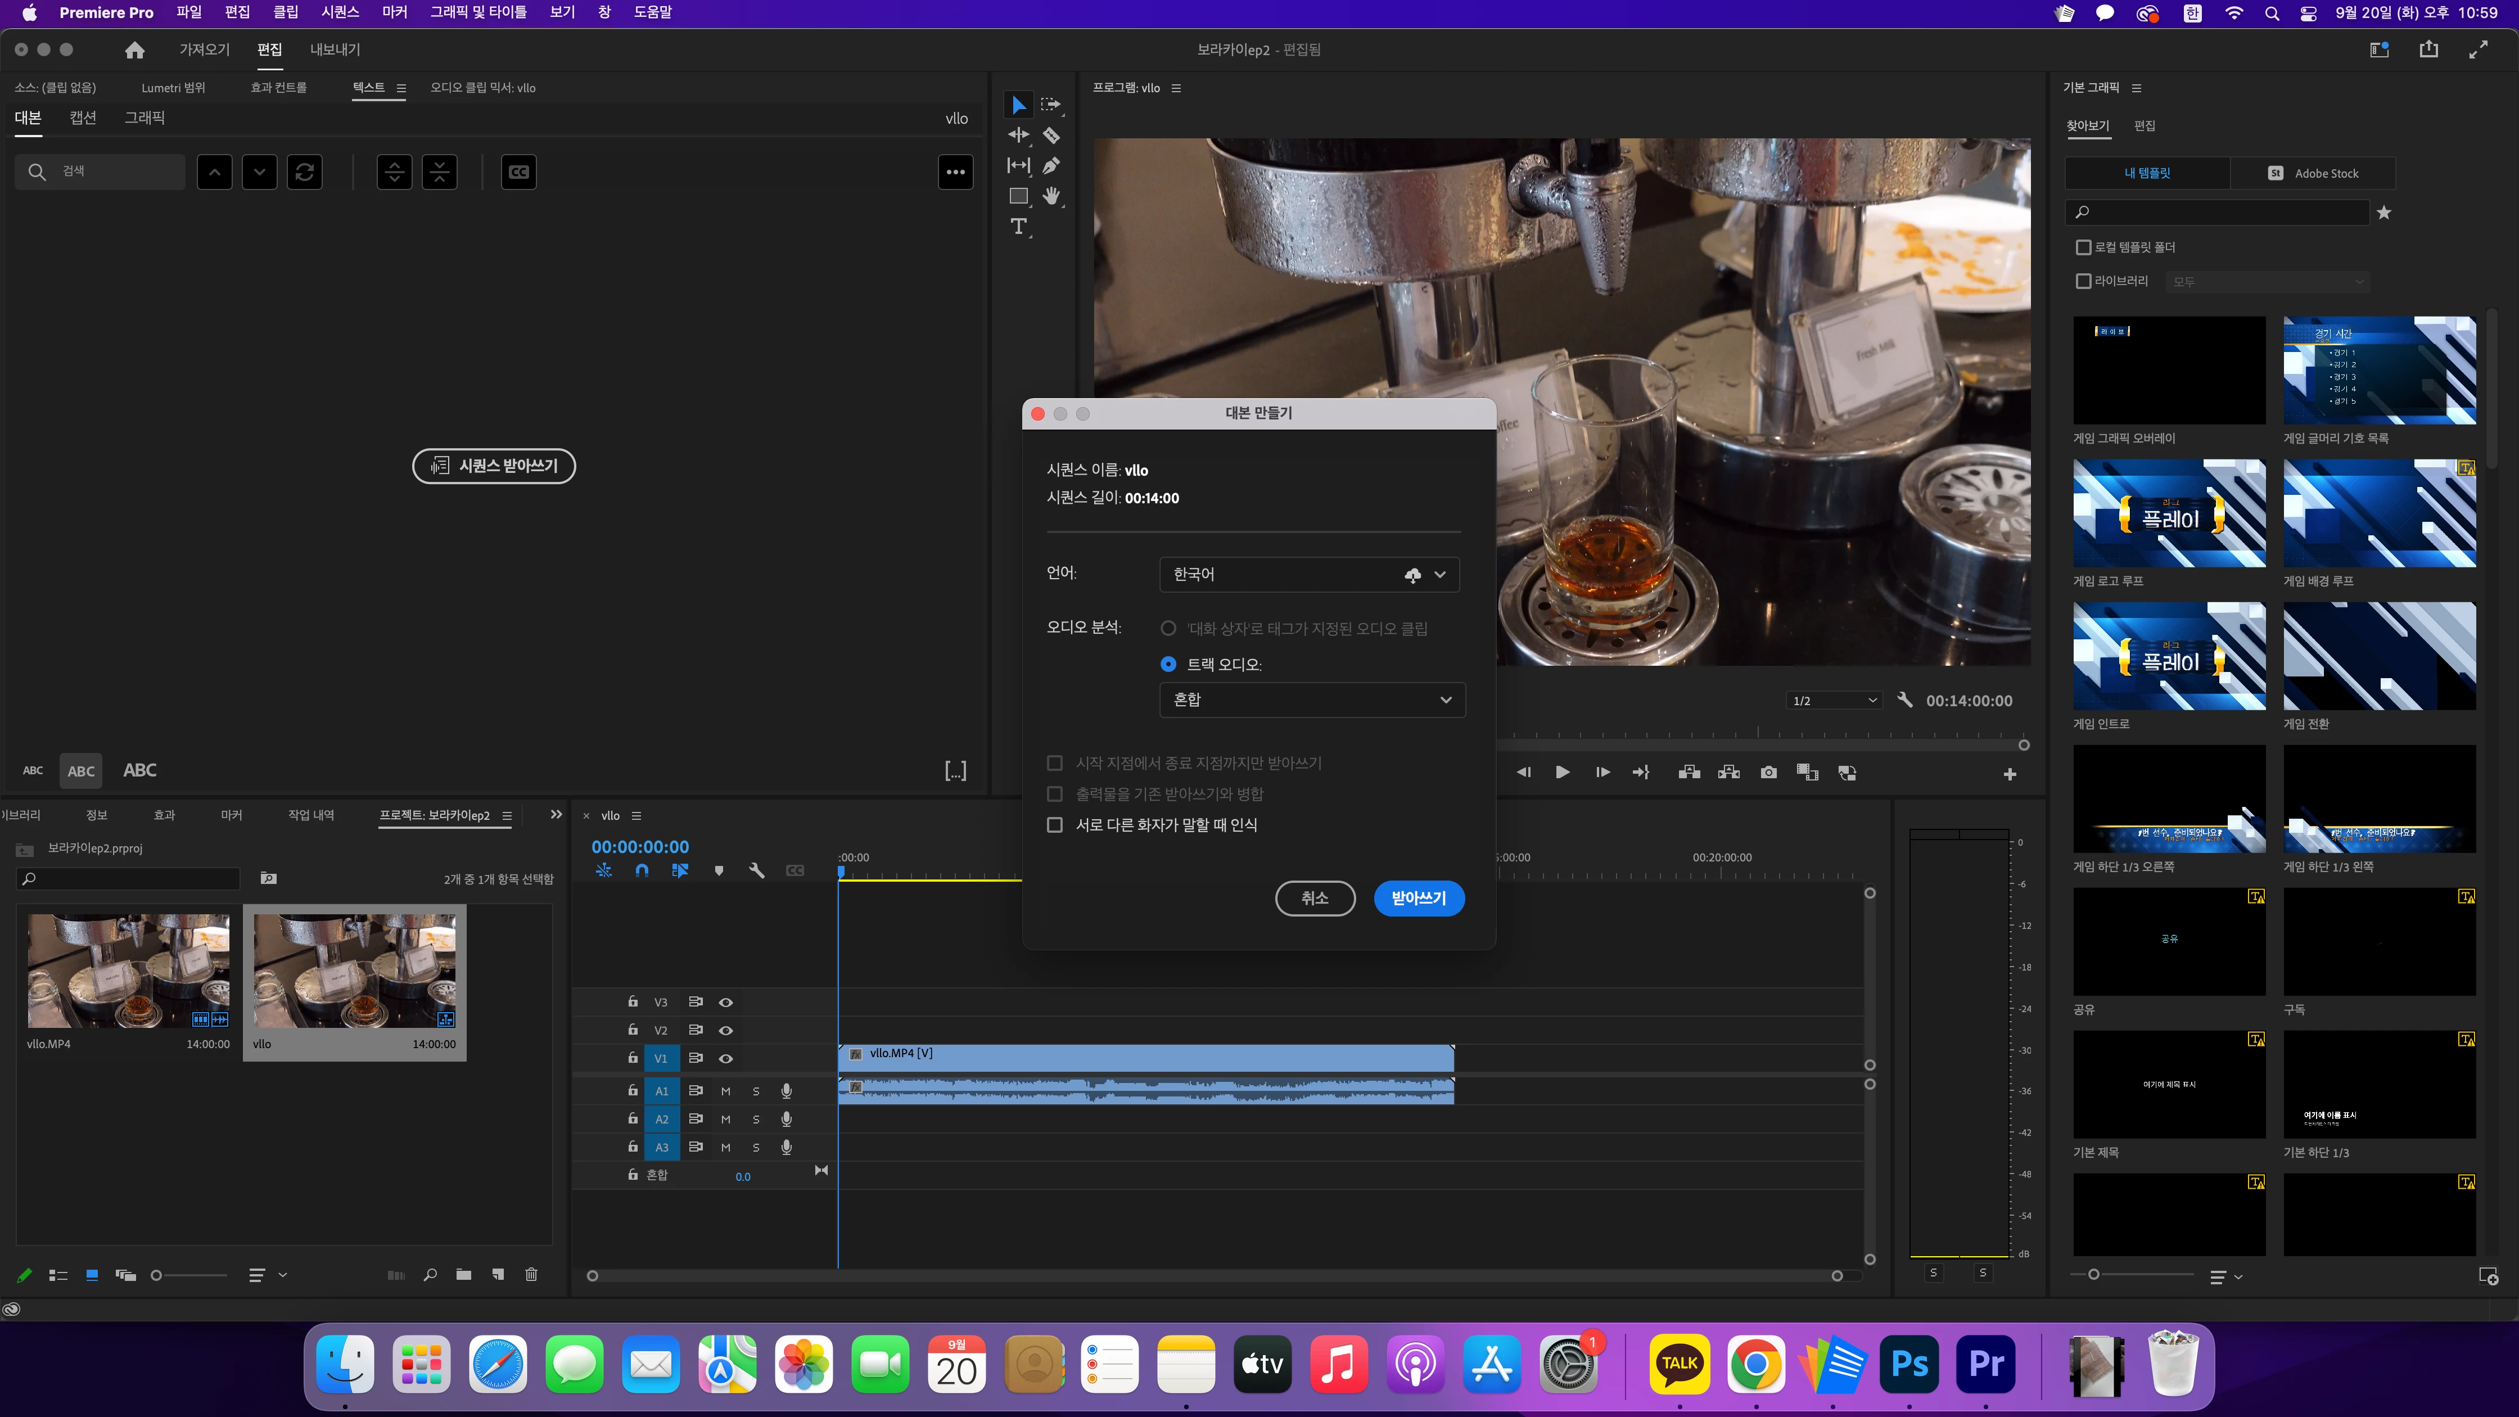Open the 시퀀스 menu in the menu bar

pyautogui.click(x=340, y=13)
